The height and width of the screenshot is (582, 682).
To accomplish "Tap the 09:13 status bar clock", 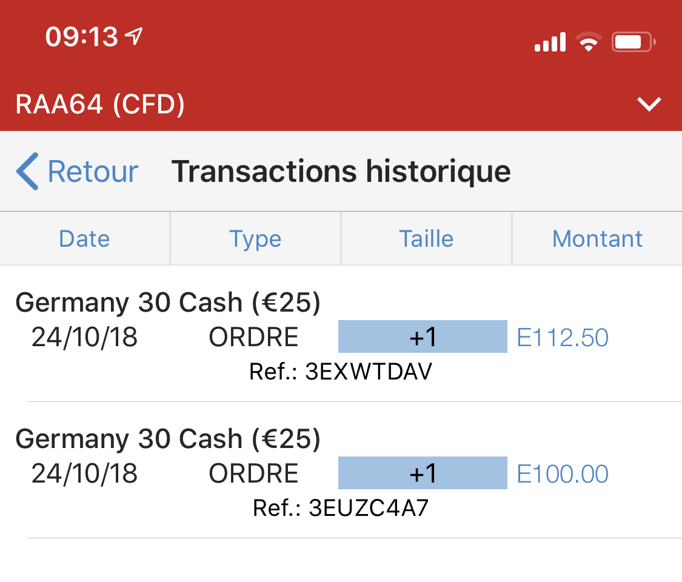I will [82, 37].
